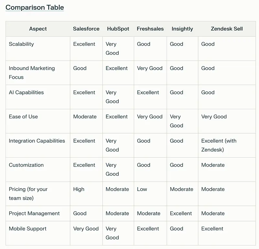
Task: Click the Comparison Table heading link
Action: click(35, 7)
